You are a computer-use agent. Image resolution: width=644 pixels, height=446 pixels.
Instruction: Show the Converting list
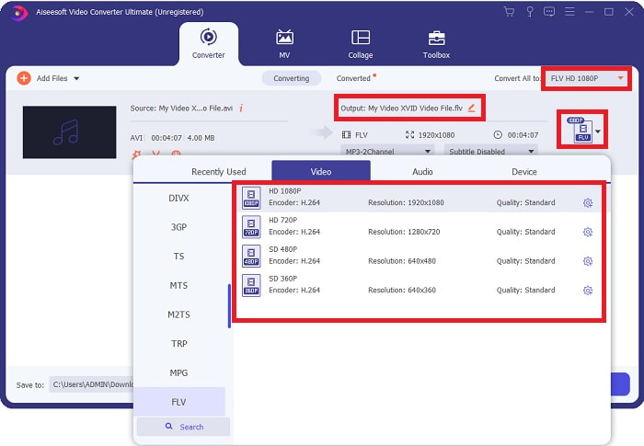292,78
